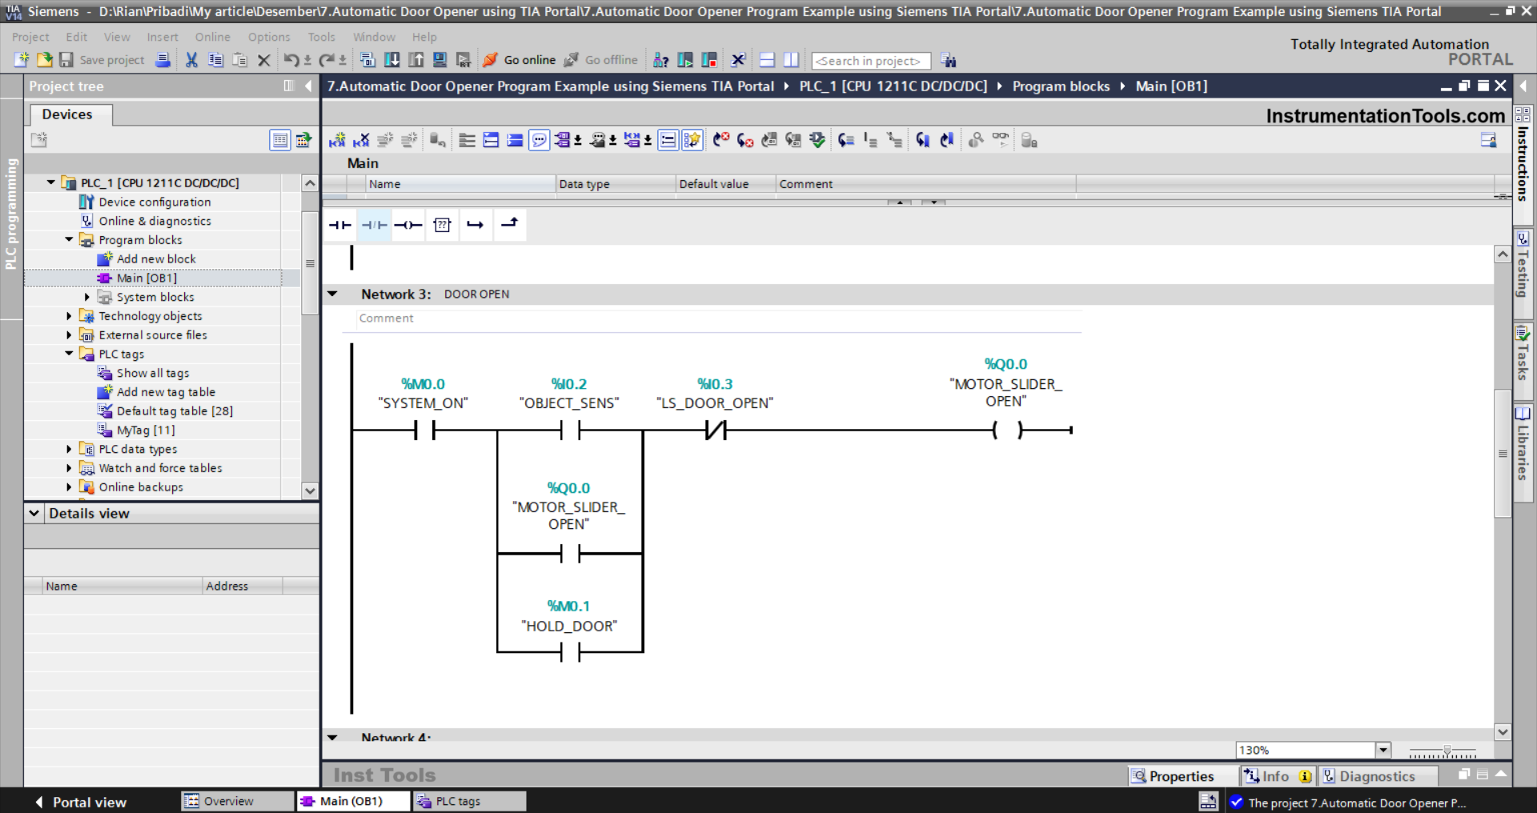Toggle network comments display
This screenshot has height=813, width=1537.
point(668,140)
